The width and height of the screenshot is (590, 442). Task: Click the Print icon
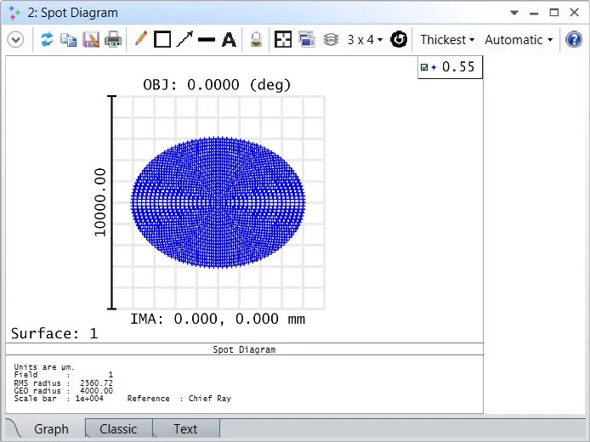pyautogui.click(x=112, y=40)
